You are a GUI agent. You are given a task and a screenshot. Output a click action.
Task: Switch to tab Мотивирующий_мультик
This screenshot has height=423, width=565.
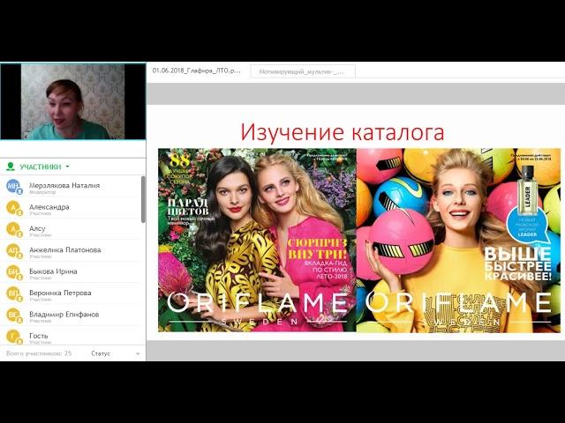[303, 71]
